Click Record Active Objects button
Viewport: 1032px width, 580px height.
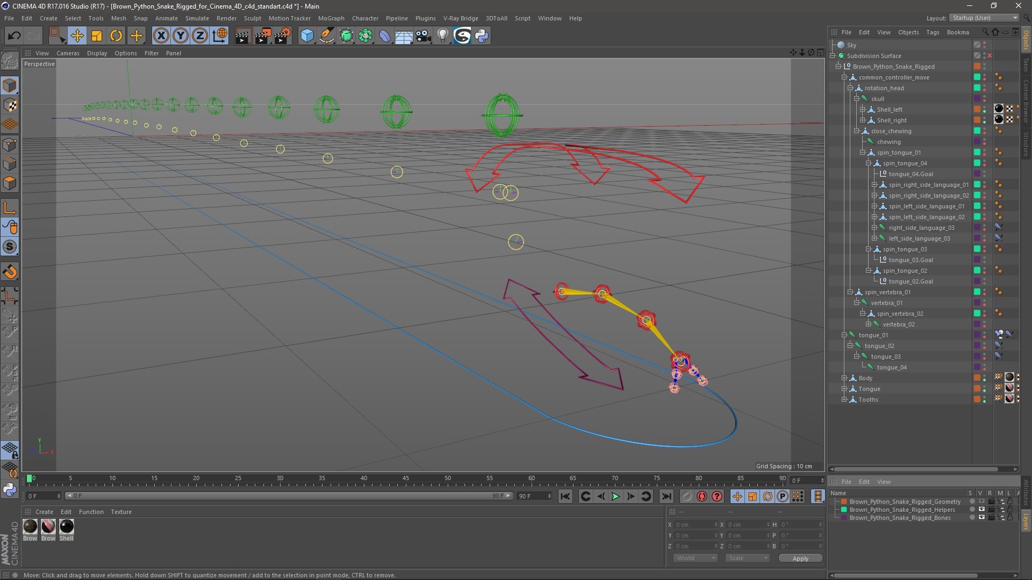point(686,497)
